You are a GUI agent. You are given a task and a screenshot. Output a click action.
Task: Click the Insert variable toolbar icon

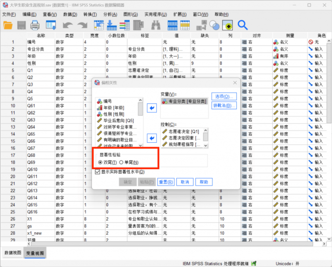click(x=185, y=25)
